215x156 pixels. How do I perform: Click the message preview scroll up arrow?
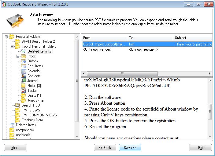point(210,81)
